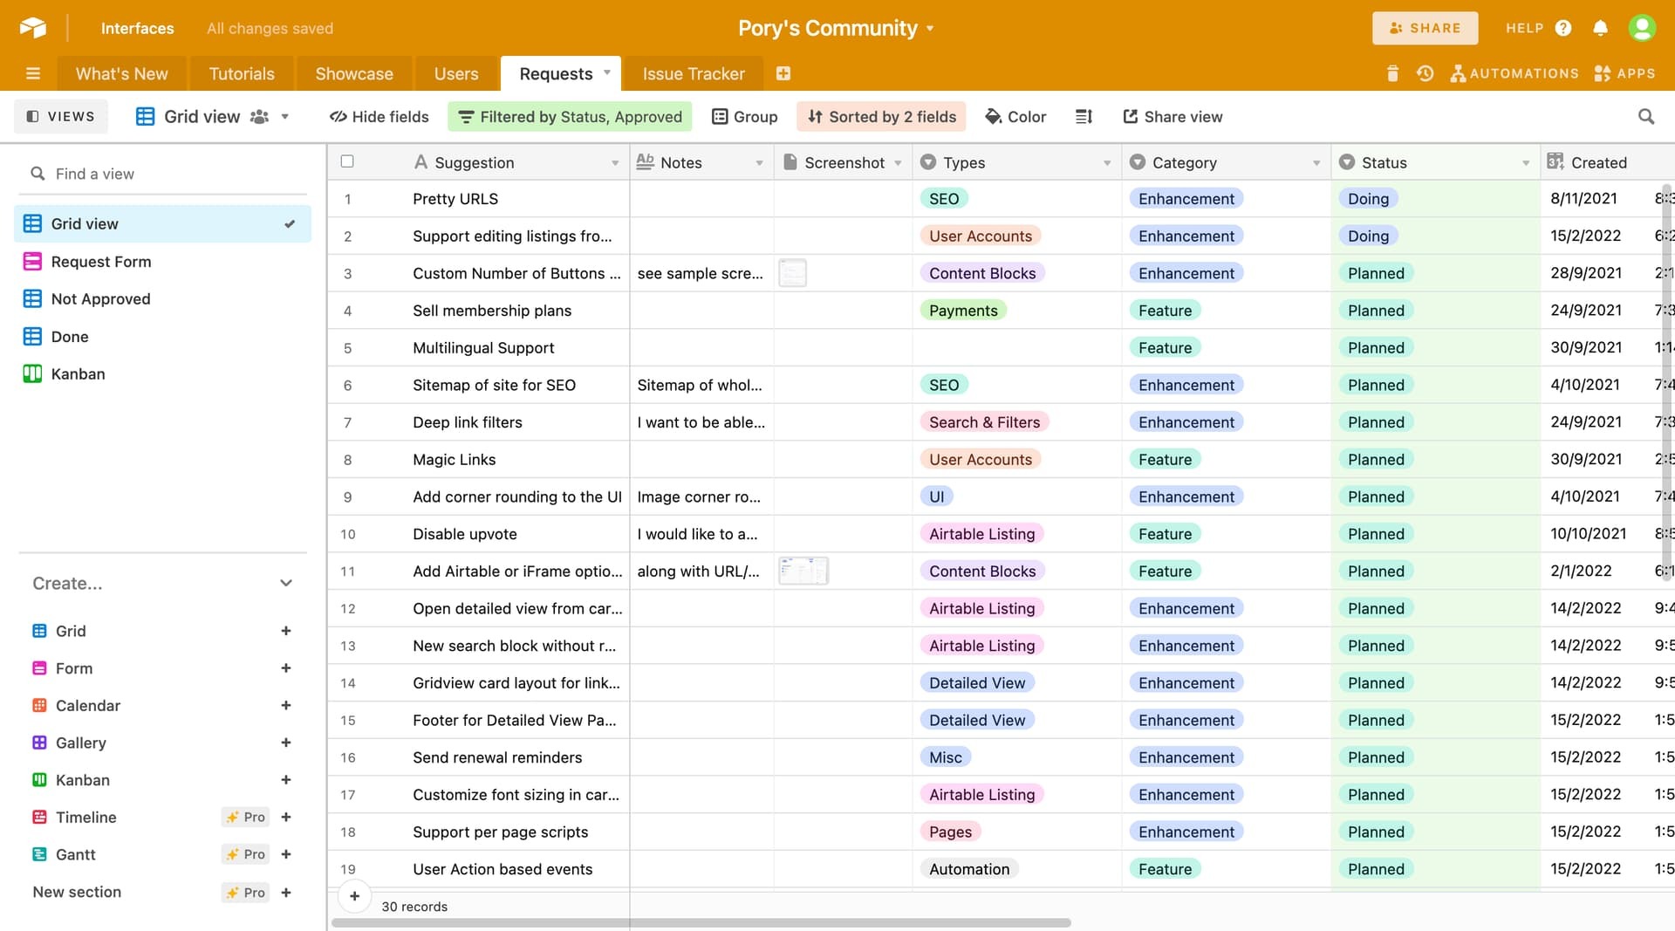1675x931 pixels.
Task: Collapse the Create section chevron
Action: click(286, 583)
